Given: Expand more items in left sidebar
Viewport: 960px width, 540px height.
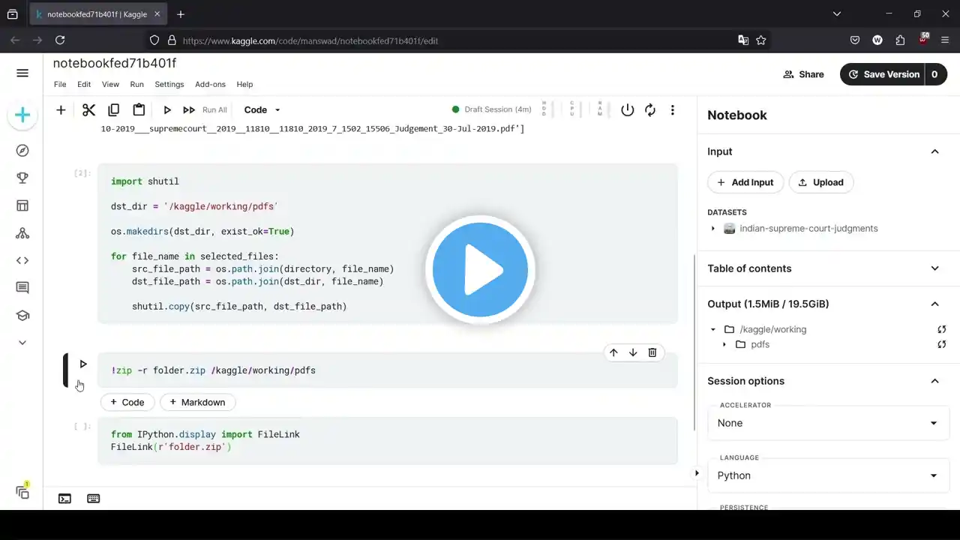Looking at the screenshot, I should tap(22, 343).
